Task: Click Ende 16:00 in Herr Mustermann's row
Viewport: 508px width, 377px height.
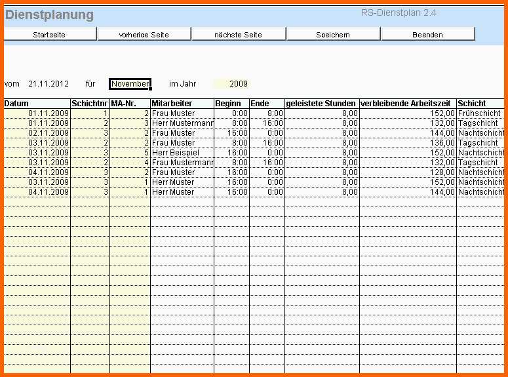Action: click(x=267, y=123)
